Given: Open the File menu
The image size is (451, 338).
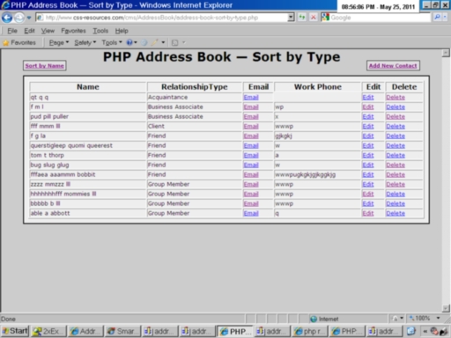Looking at the screenshot, I should (x=12, y=31).
